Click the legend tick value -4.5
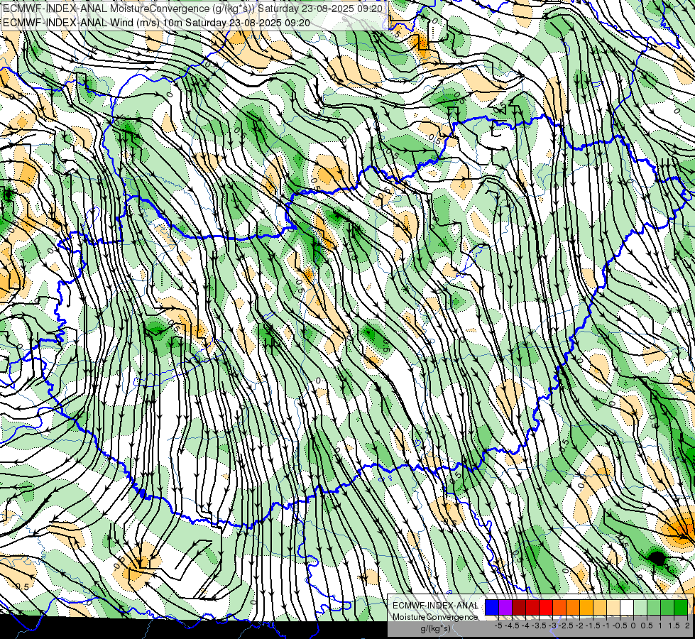The width and height of the screenshot is (695, 639). 512,626
